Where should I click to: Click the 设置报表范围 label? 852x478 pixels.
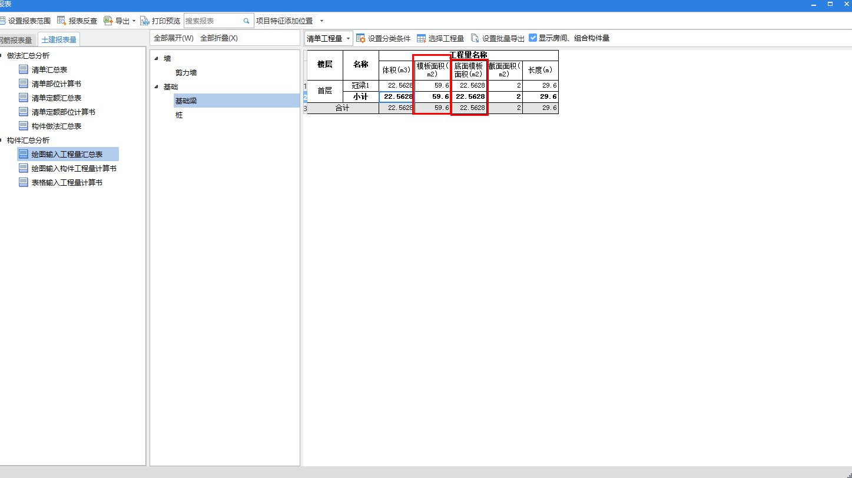[x=29, y=21]
